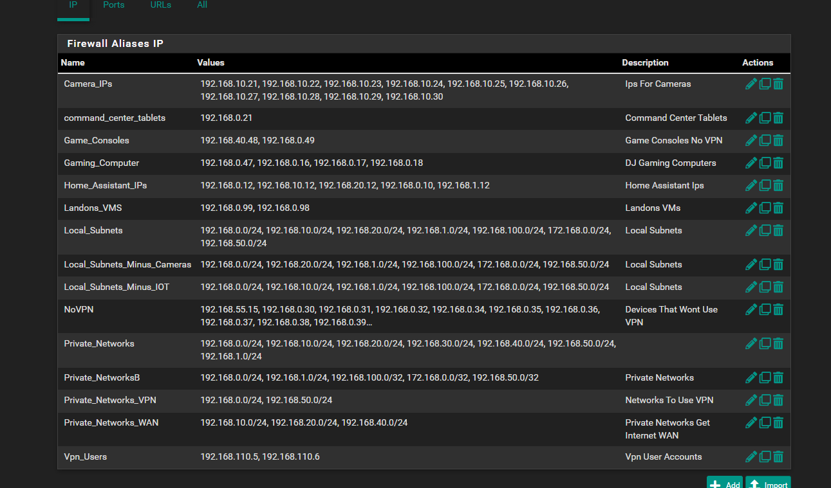Delete the command_center_tablets alias
Image resolution: width=831 pixels, height=488 pixels.
pos(778,118)
